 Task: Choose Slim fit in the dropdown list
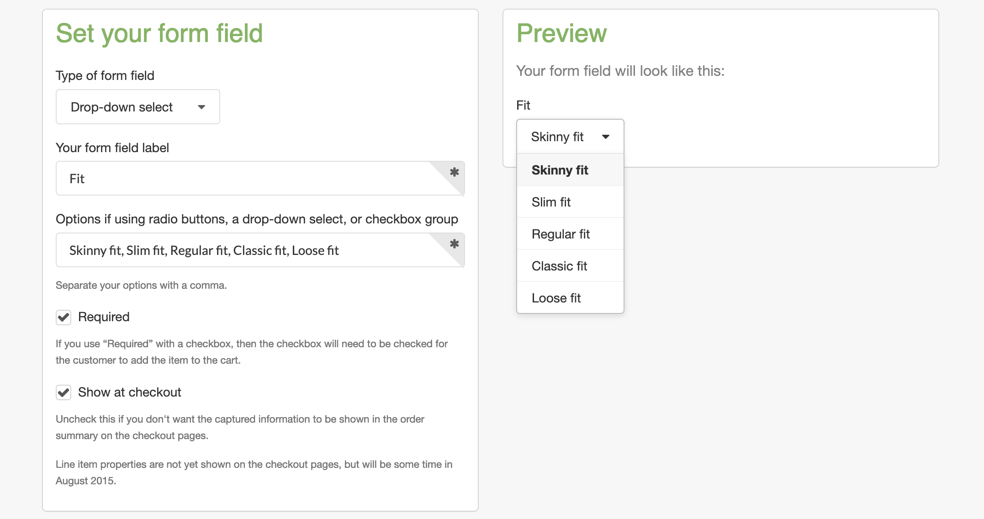551,202
